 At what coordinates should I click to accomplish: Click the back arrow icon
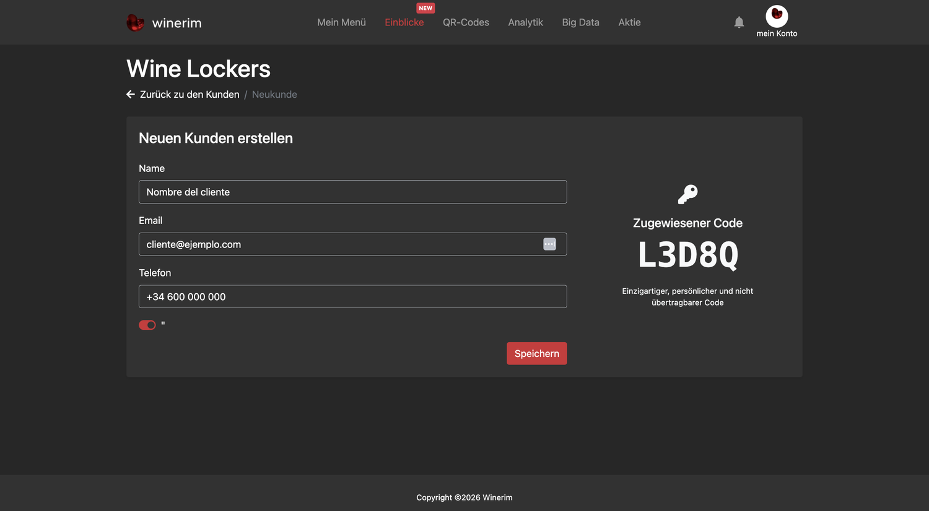131,95
